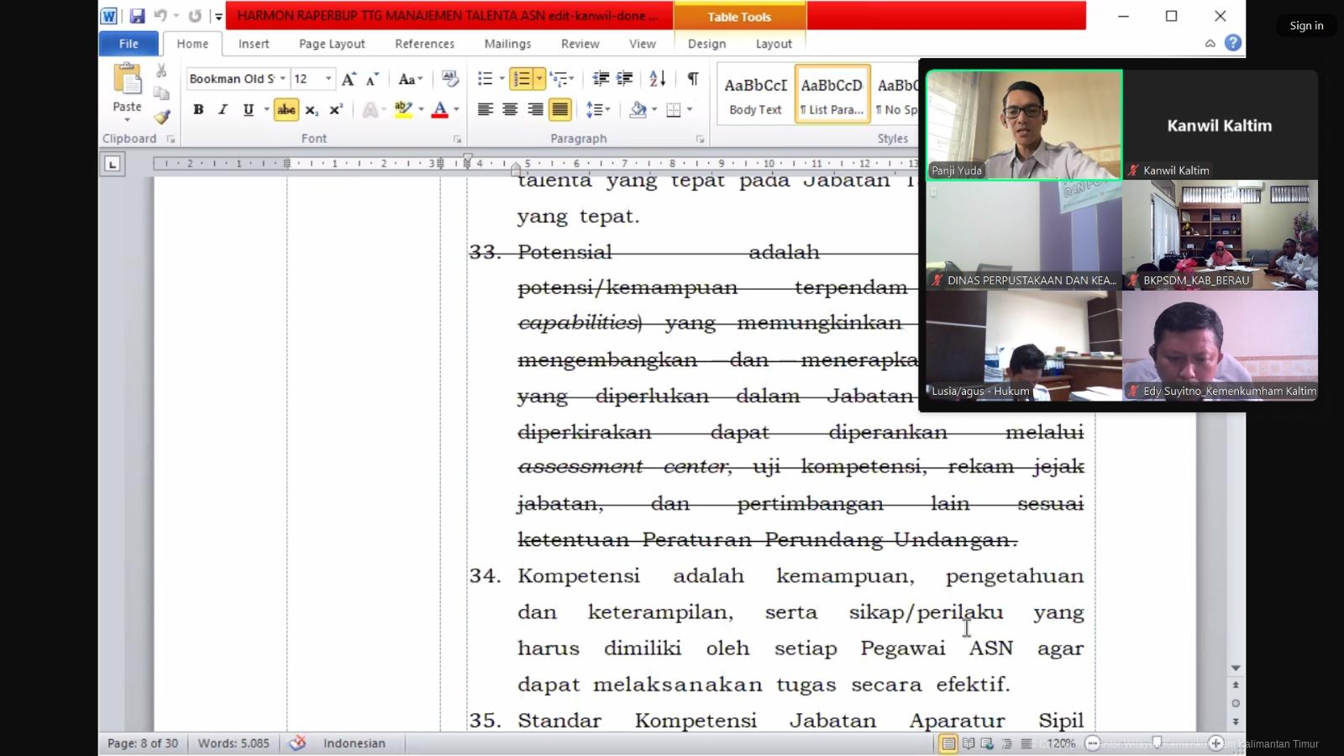Open the Font dialog launcher
This screenshot has width=1344, height=756.
coord(457,139)
